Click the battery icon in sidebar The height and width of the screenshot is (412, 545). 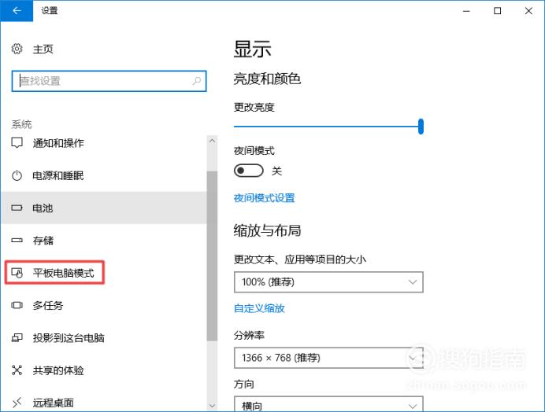click(17, 208)
